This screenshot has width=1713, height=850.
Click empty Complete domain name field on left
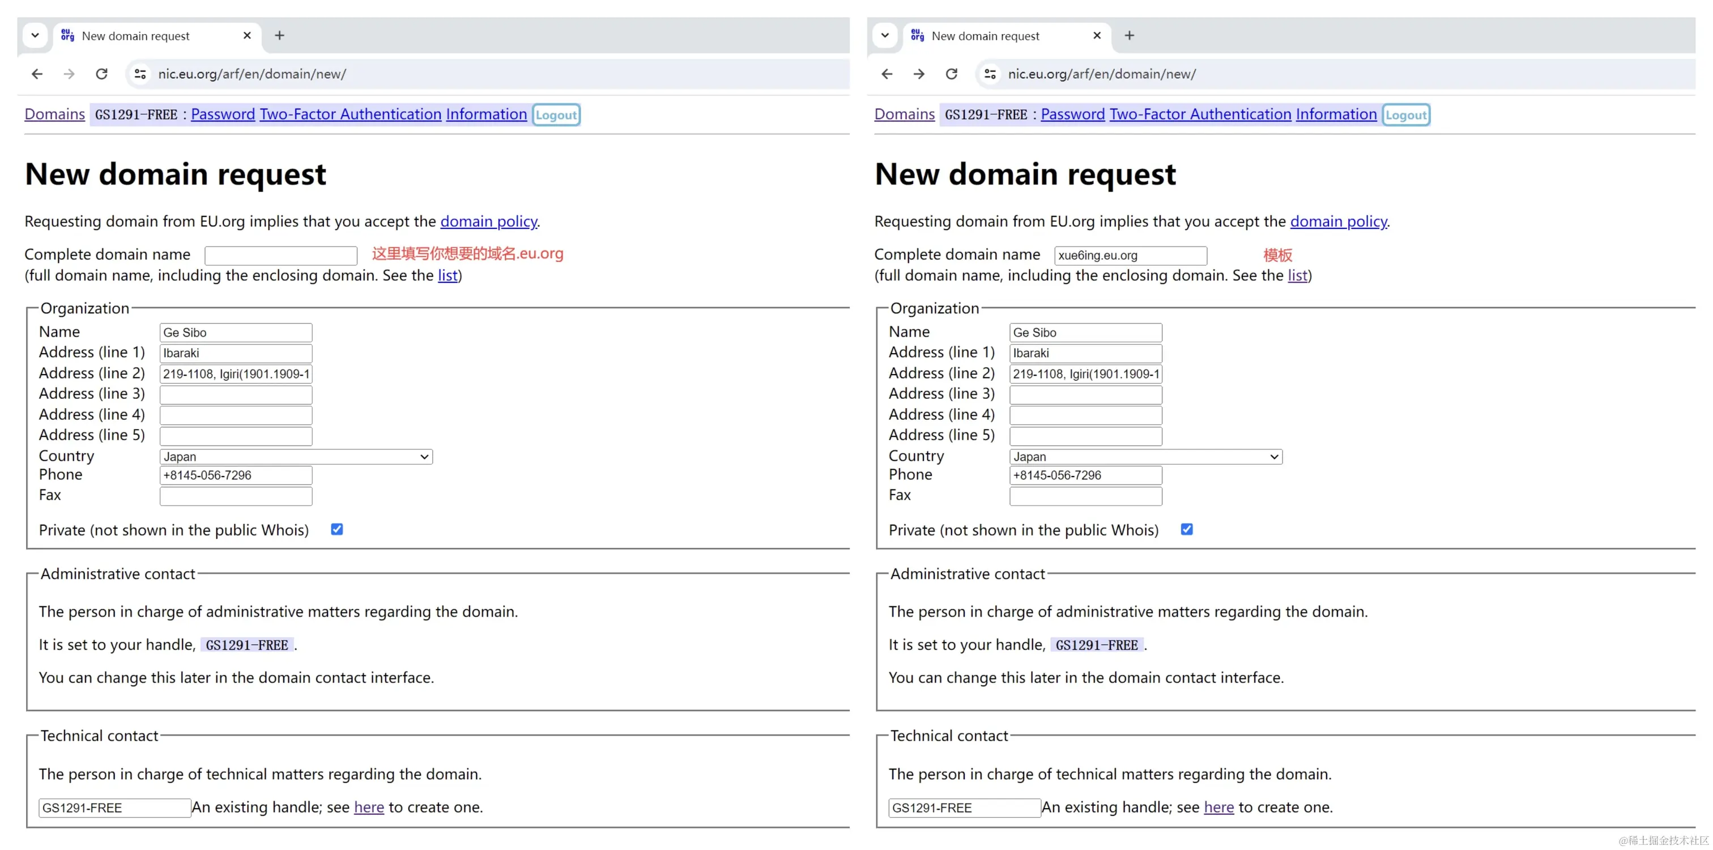click(x=280, y=256)
